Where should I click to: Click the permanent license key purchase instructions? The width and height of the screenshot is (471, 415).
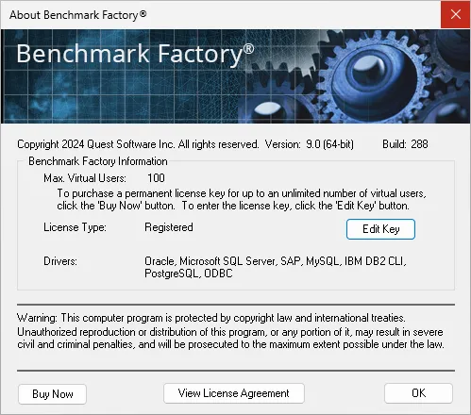point(242,199)
